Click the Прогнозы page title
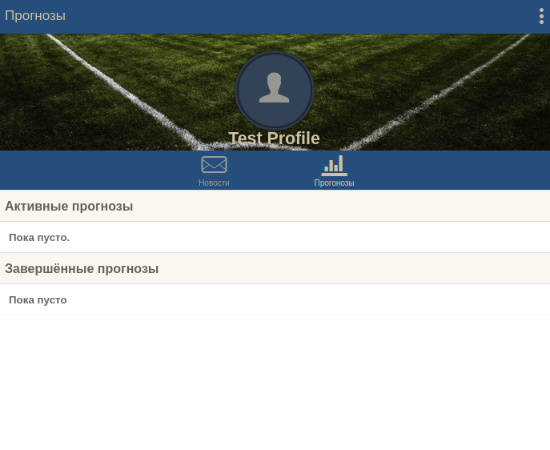550x450 pixels. tap(35, 16)
